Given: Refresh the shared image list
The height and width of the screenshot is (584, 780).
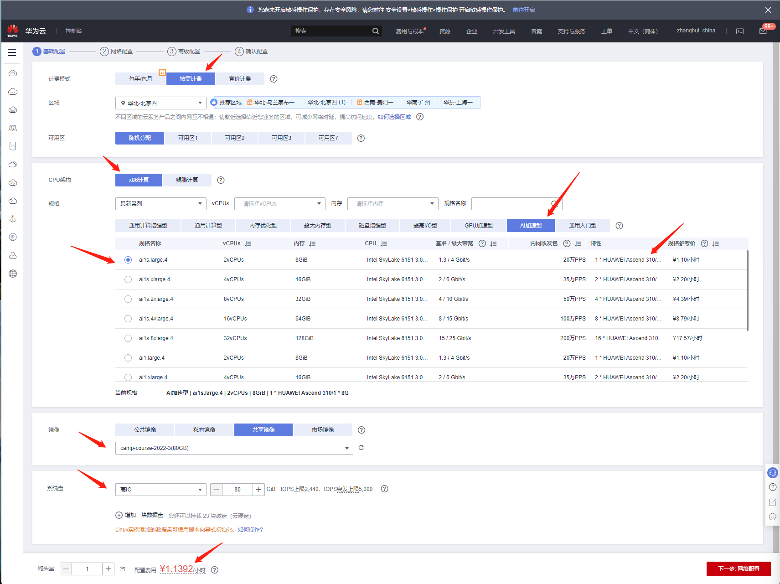Looking at the screenshot, I should 361,448.
